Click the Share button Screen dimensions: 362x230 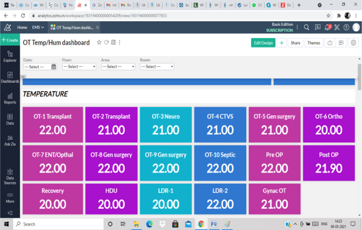click(295, 43)
